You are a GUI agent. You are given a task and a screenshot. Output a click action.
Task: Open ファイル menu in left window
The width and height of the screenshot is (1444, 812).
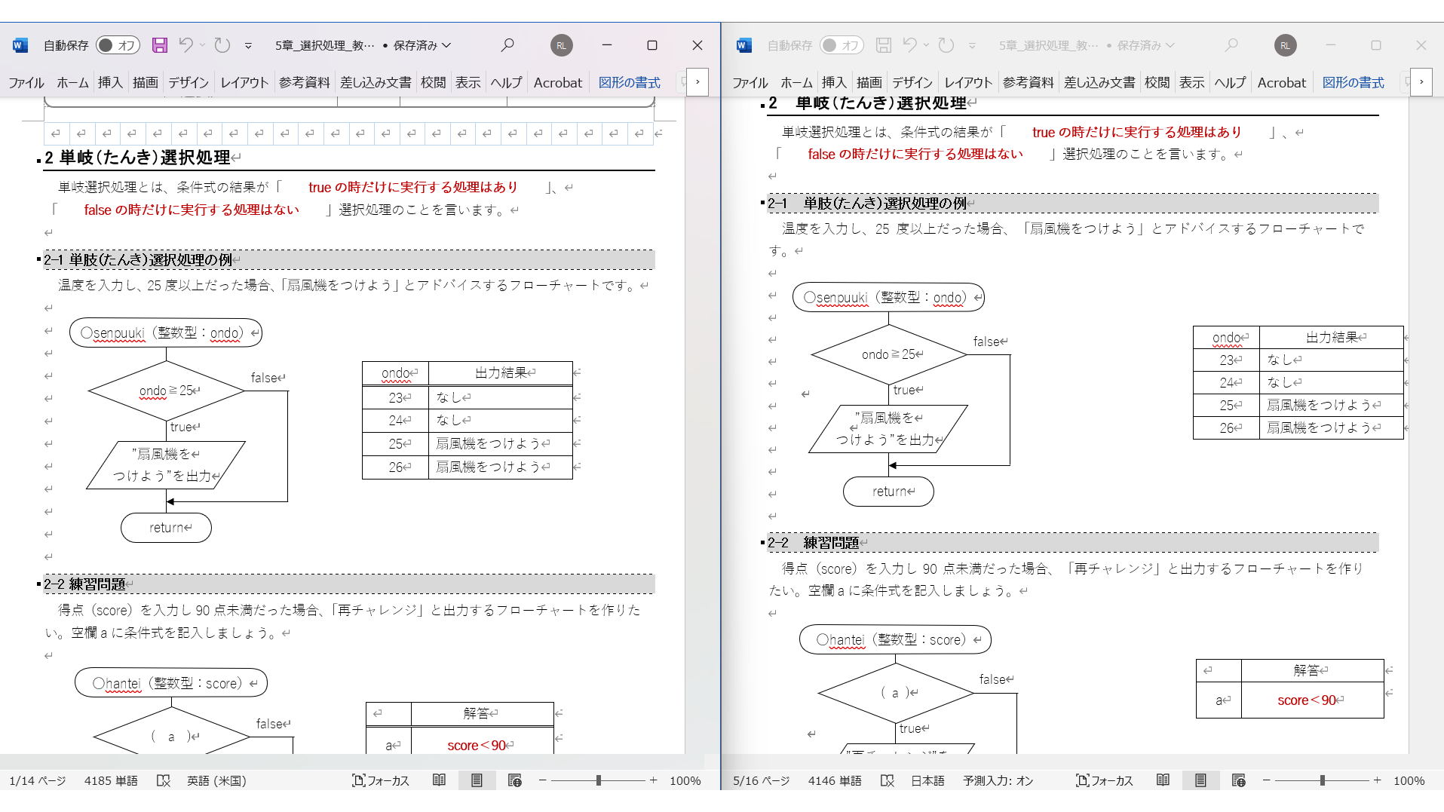click(x=26, y=82)
